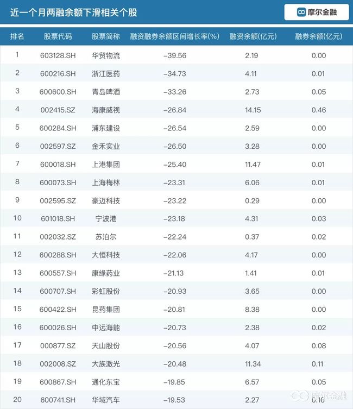
Task: Click growth rate value -26.50
Action: point(175,146)
